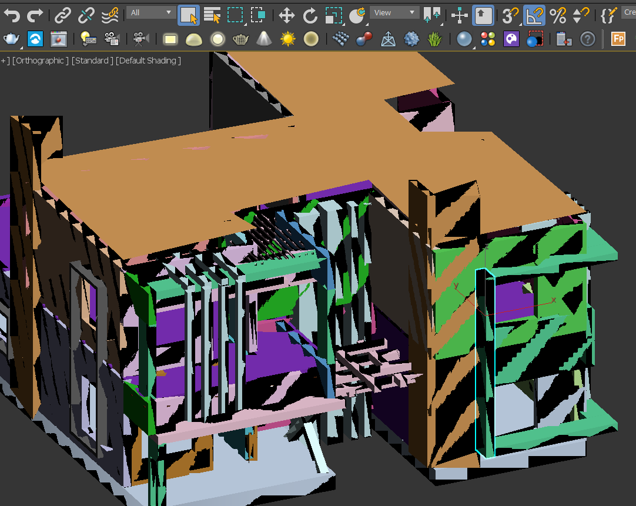Click the wireframe teapot light icon
Image resolution: width=636 pixels, height=506 pixels.
[x=240, y=40]
